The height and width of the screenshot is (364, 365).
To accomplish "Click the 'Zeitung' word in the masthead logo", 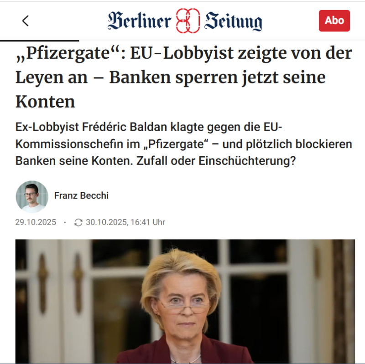I will click(x=233, y=21).
